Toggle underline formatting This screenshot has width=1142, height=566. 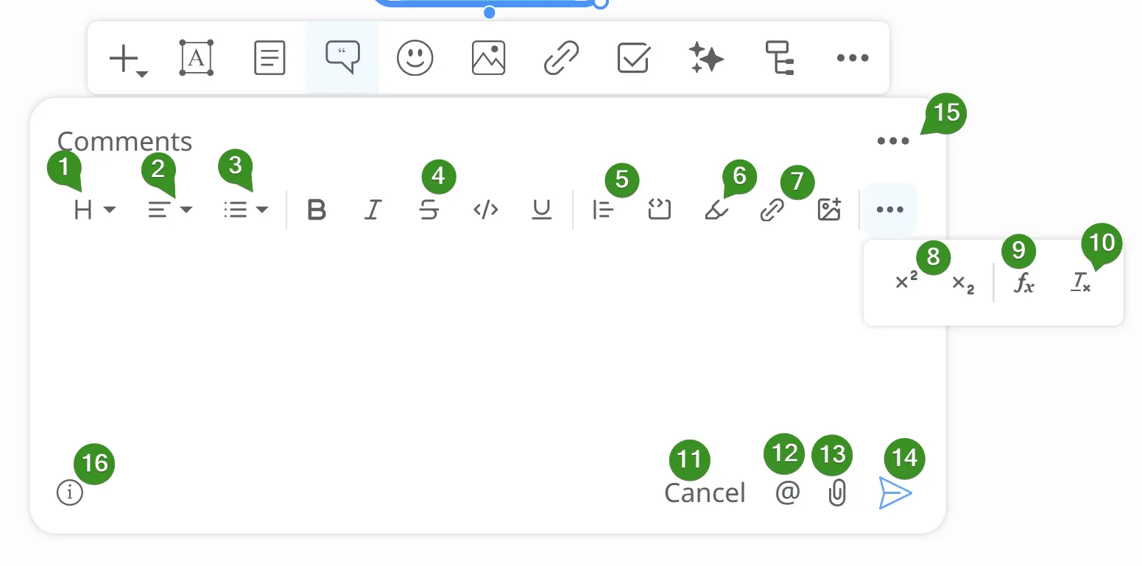[542, 210]
